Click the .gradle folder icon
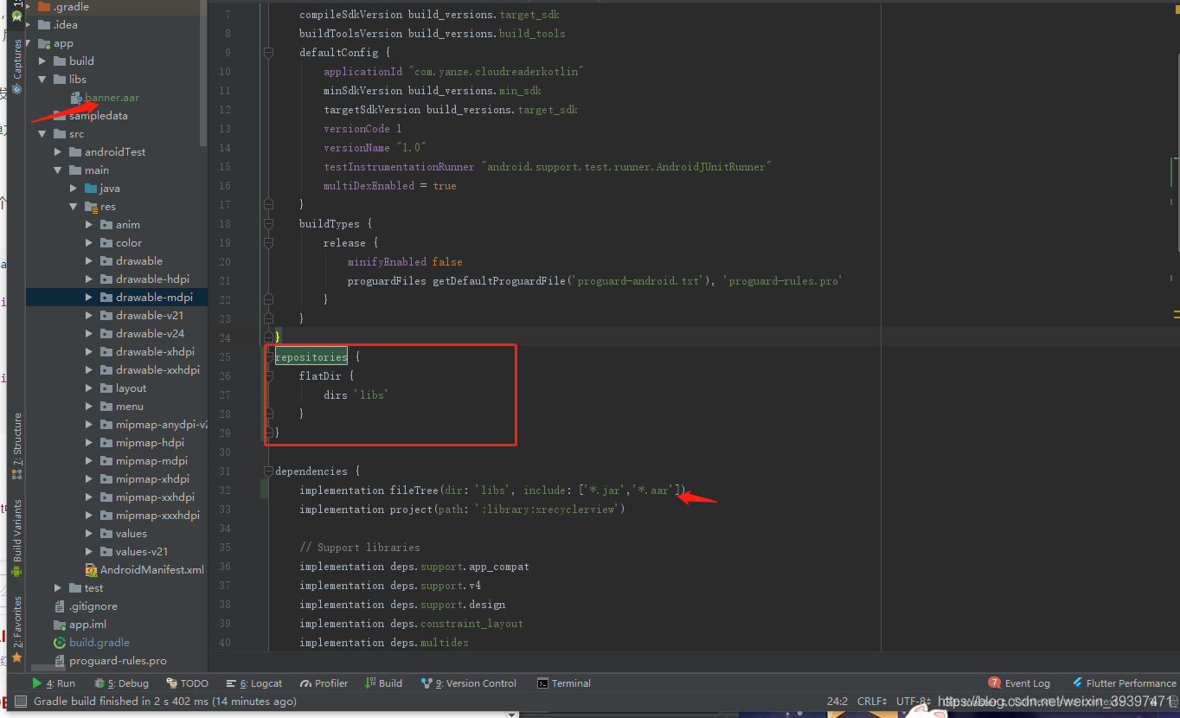 pos(44,7)
